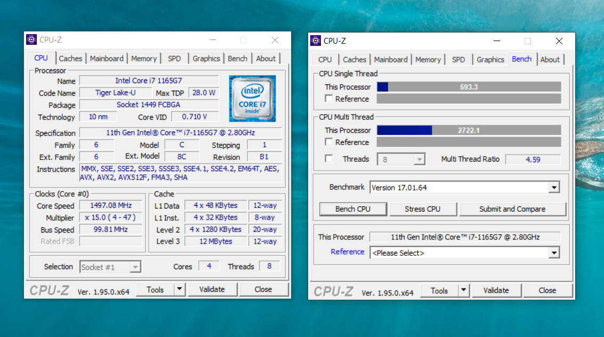The height and width of the screenshot is (337, 604).
Task: Enable the Multi Thread Reference checkbox
Action: (x=328, y=142)
